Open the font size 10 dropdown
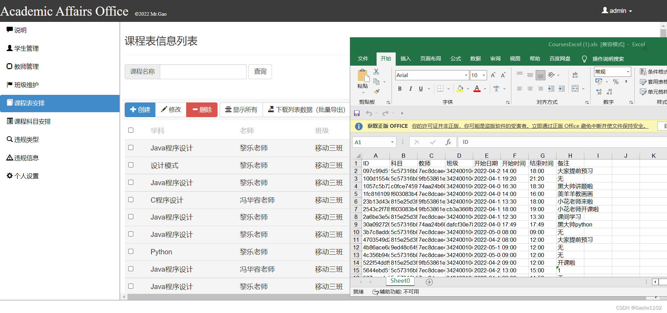667x313 pixels. coord(484,75)
